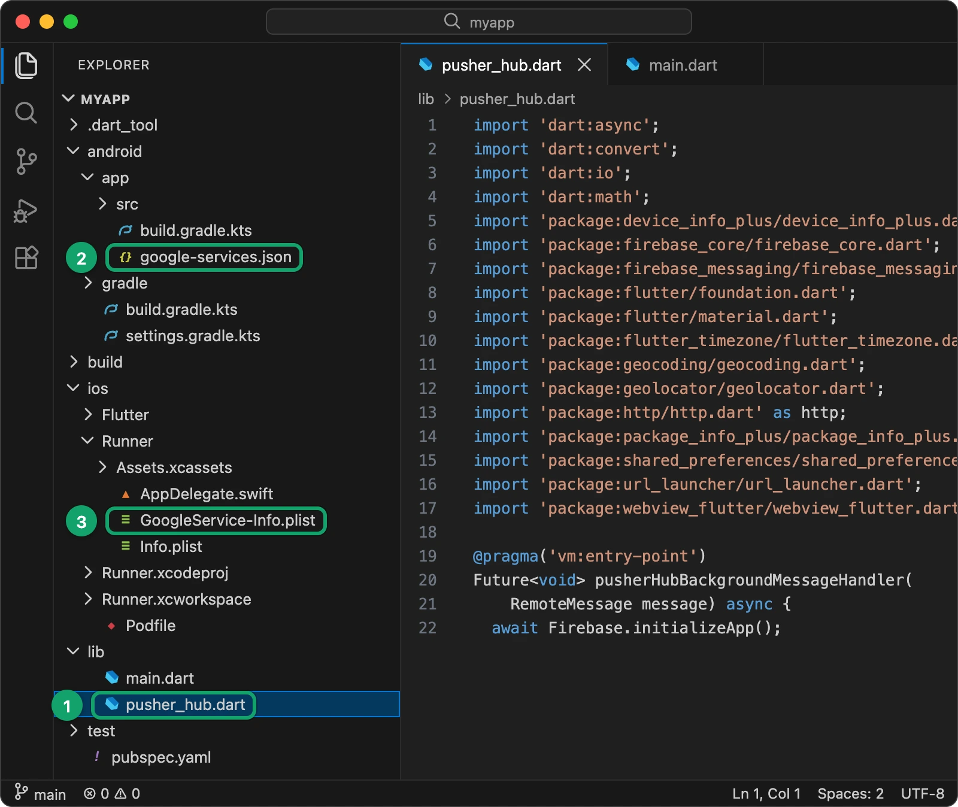Click the warnings triangle icon in status bar
Viewport: 958px width, 807px height.
[x=120, y=793]
